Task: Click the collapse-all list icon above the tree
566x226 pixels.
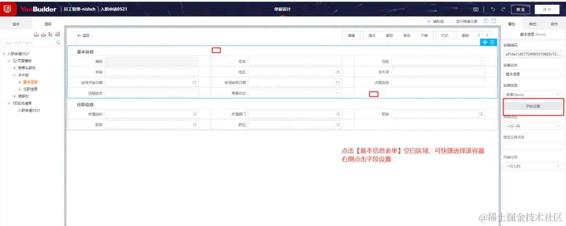Action: [x=50, y=34]
